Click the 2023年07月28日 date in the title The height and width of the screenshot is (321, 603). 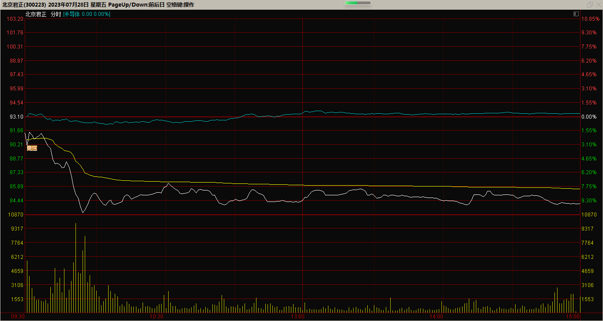(68, 4)
